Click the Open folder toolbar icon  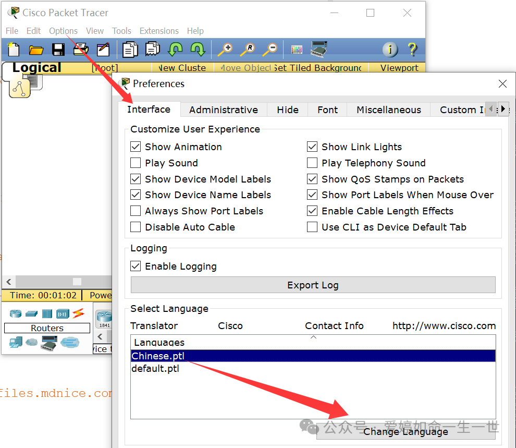(x=36, y=50)
